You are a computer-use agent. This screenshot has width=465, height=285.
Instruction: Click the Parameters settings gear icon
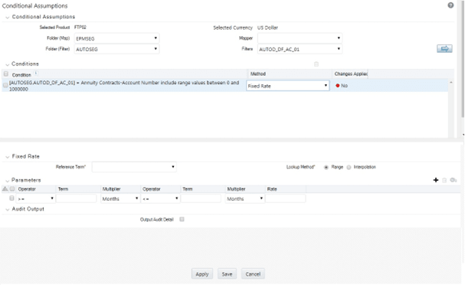[x=454, y=180]
